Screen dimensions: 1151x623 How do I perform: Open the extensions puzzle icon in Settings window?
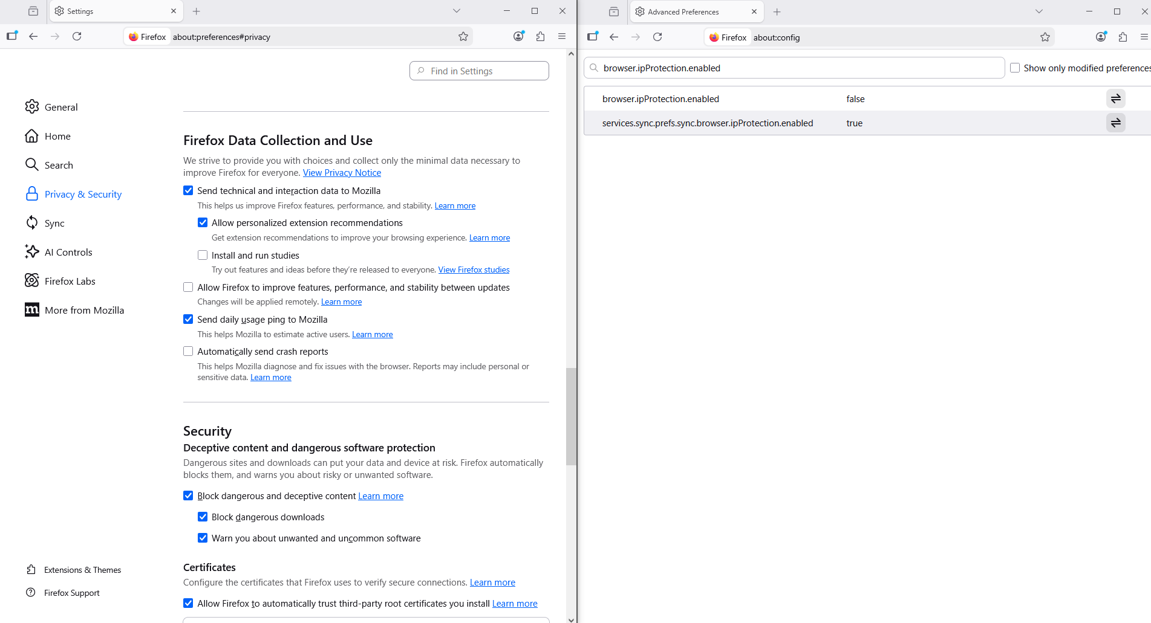click(x=540, y=37)
